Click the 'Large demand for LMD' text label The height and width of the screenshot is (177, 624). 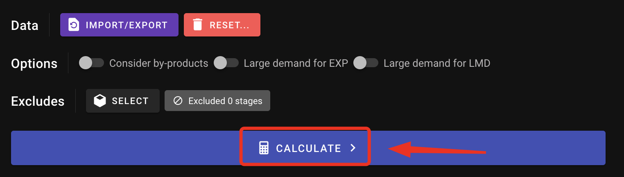(436, 63)
